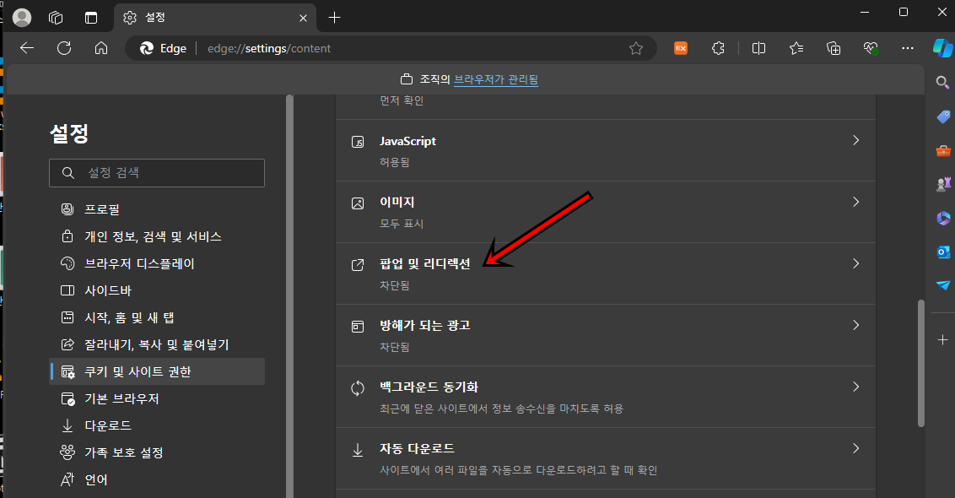
Task: Open 자동 다운로드 permission row
Action: [x=606, y=458]
